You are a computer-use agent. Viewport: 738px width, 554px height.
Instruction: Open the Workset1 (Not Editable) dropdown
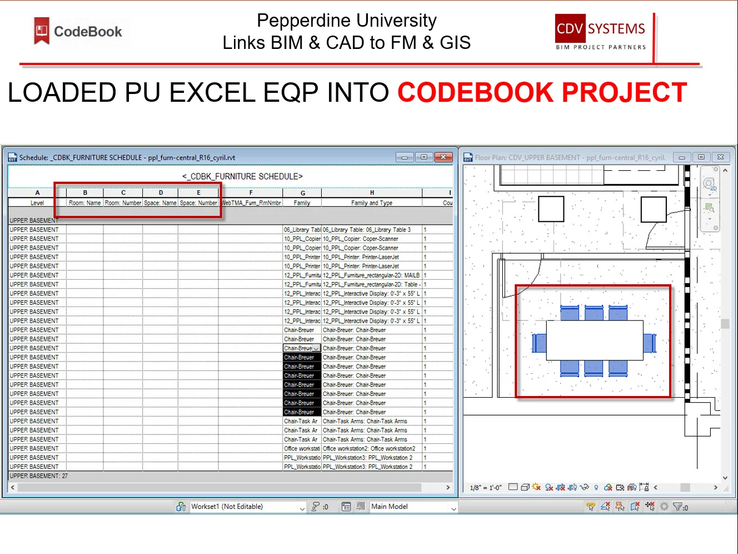click(x=248, y=507)
